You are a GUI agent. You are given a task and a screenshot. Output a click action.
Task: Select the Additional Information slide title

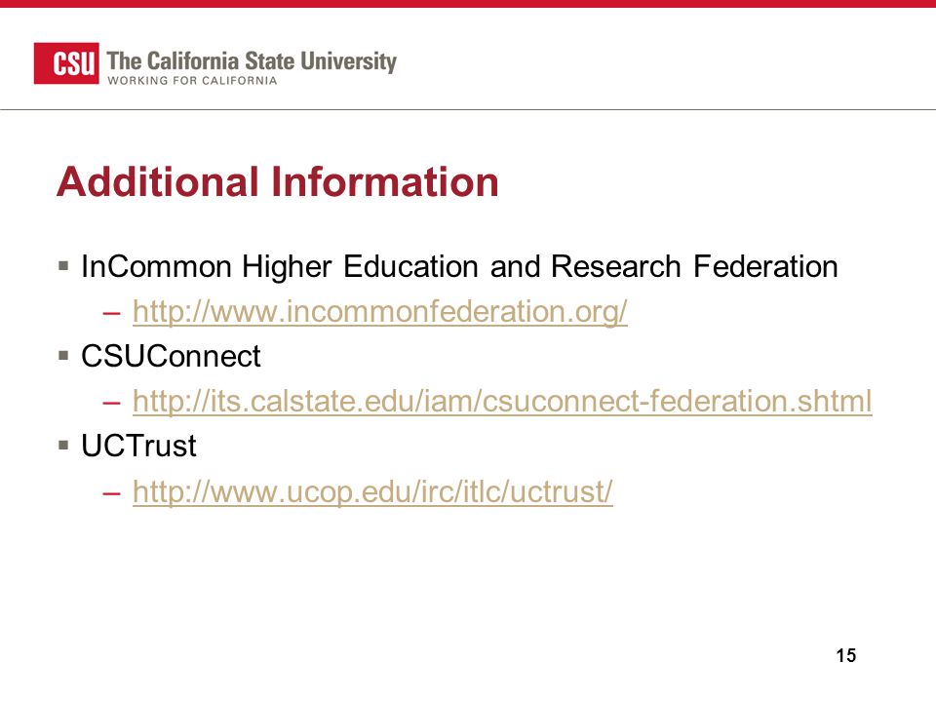tap(278, 181)
